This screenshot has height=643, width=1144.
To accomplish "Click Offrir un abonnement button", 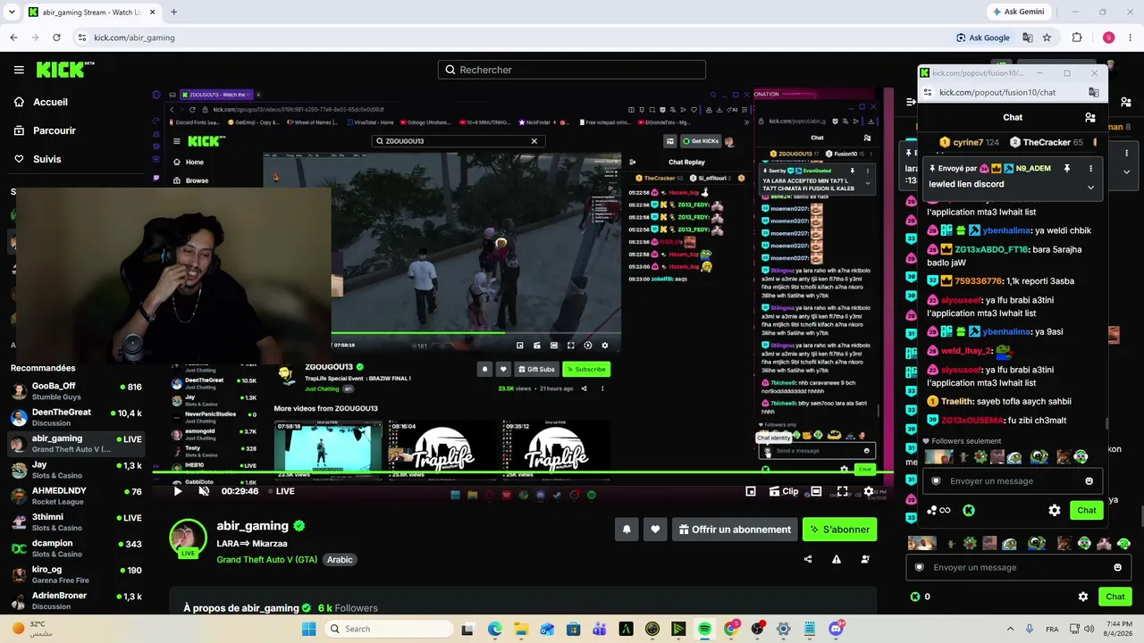I will 735,530.
